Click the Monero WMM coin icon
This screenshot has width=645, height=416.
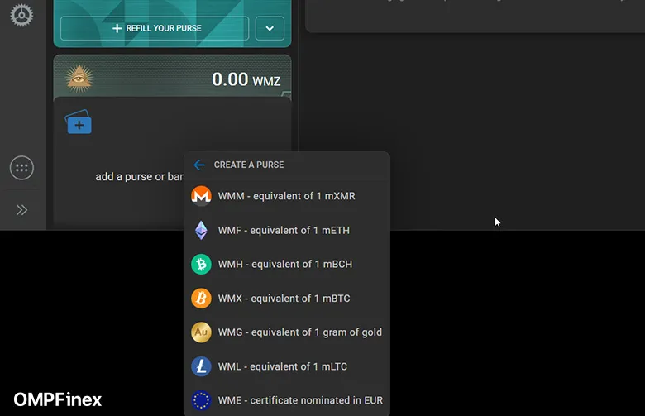(x=201, y=196)
